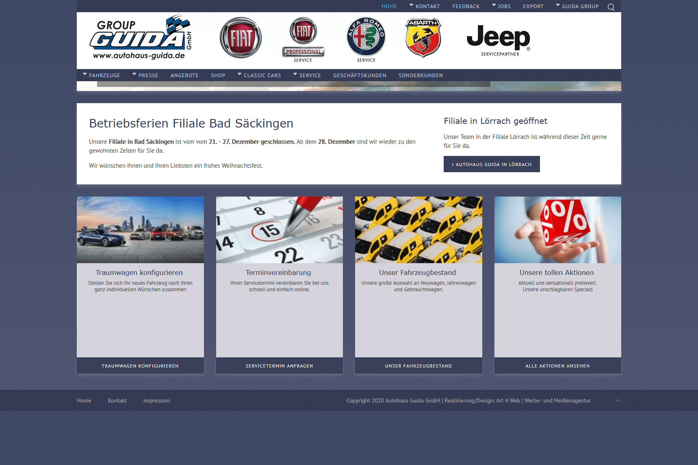The image size is (698, 465).
Task: Click the Jeep Servicepartner logo
Action: pos(499,40)
